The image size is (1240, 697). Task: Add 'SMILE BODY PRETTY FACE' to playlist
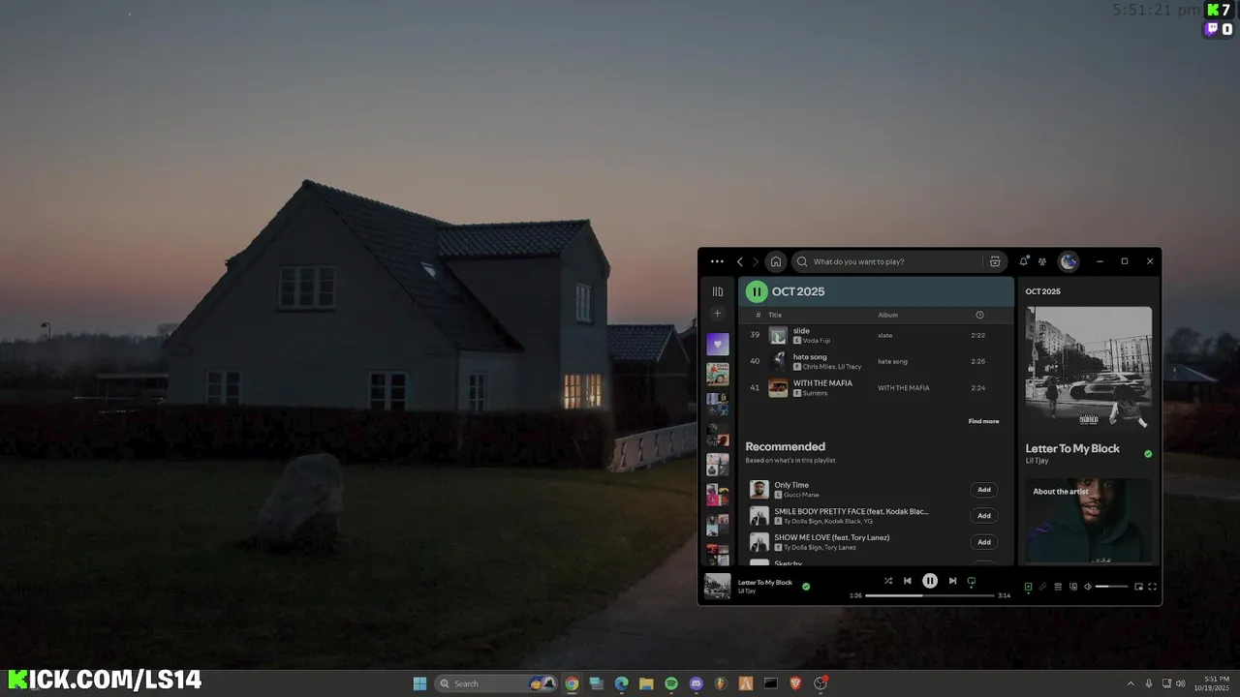coord(984,516)
